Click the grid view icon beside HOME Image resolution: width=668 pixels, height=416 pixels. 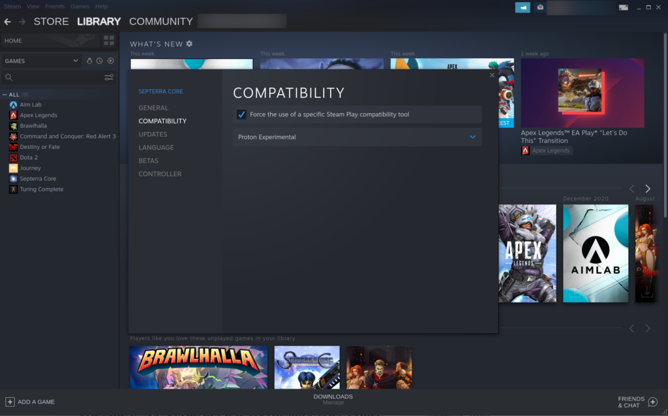108,40
